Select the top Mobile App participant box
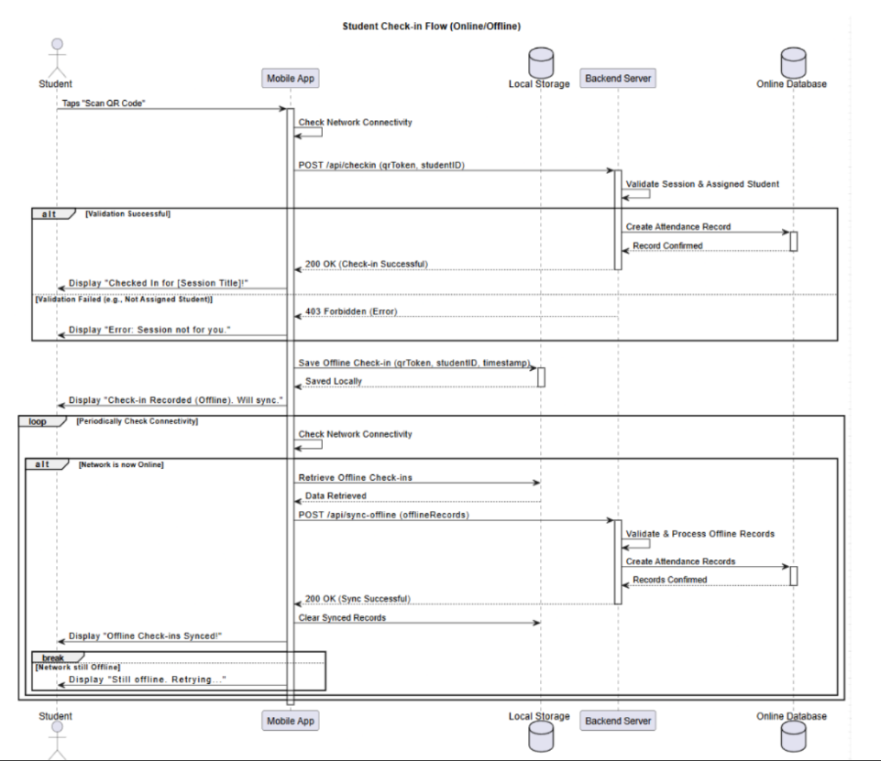 click(291, 78)
